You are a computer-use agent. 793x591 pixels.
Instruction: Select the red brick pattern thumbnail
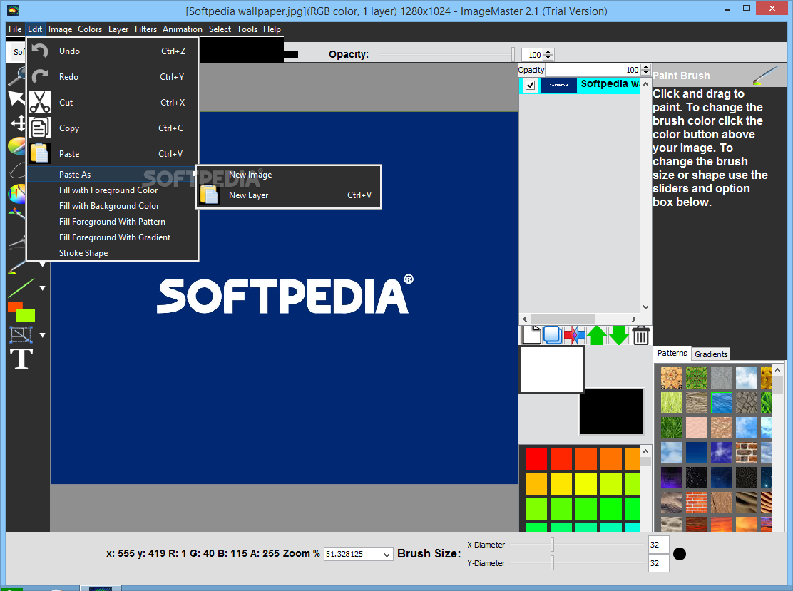click(697, 503)
